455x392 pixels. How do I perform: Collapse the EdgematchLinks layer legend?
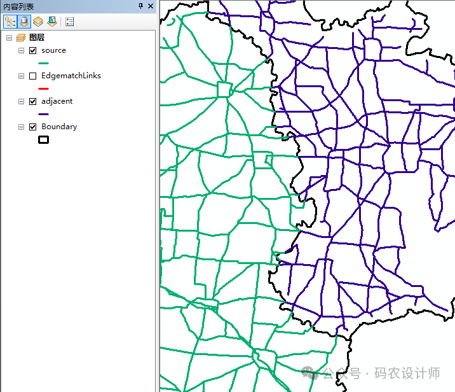coord(21,76)
